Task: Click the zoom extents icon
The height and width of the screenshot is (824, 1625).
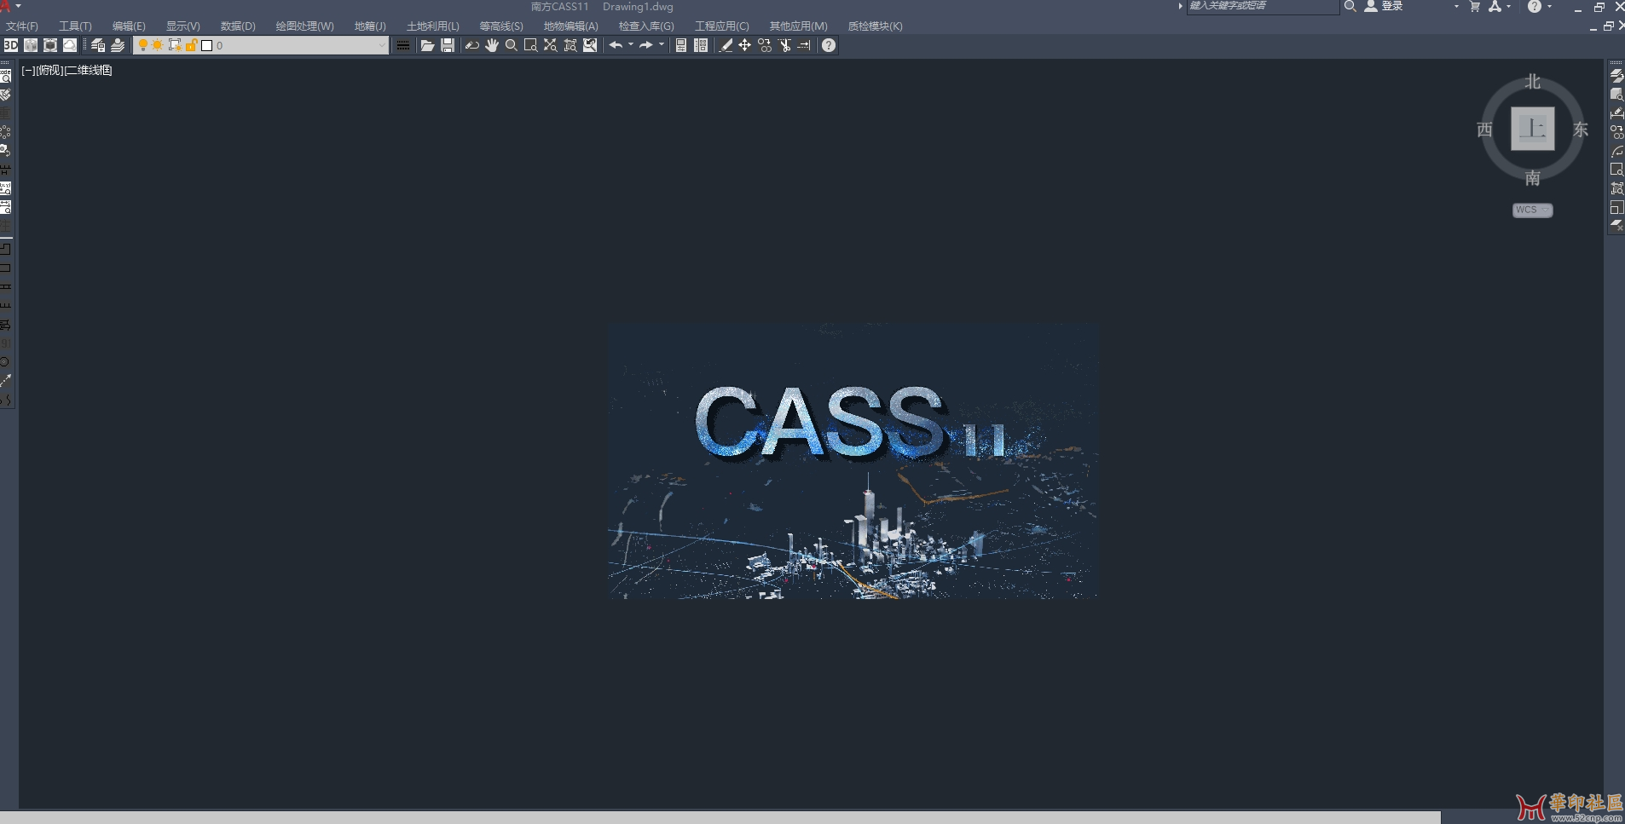Action: click(x=551, y=45)
